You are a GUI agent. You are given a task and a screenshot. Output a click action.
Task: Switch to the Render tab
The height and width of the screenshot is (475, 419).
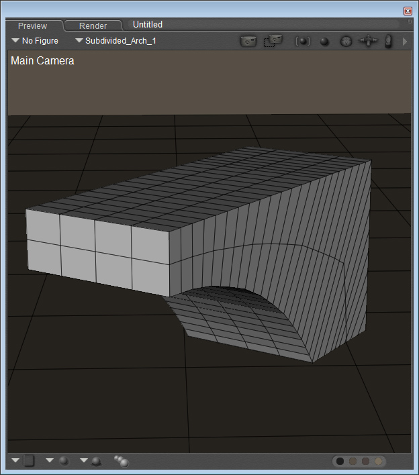(x=93, y=25)
